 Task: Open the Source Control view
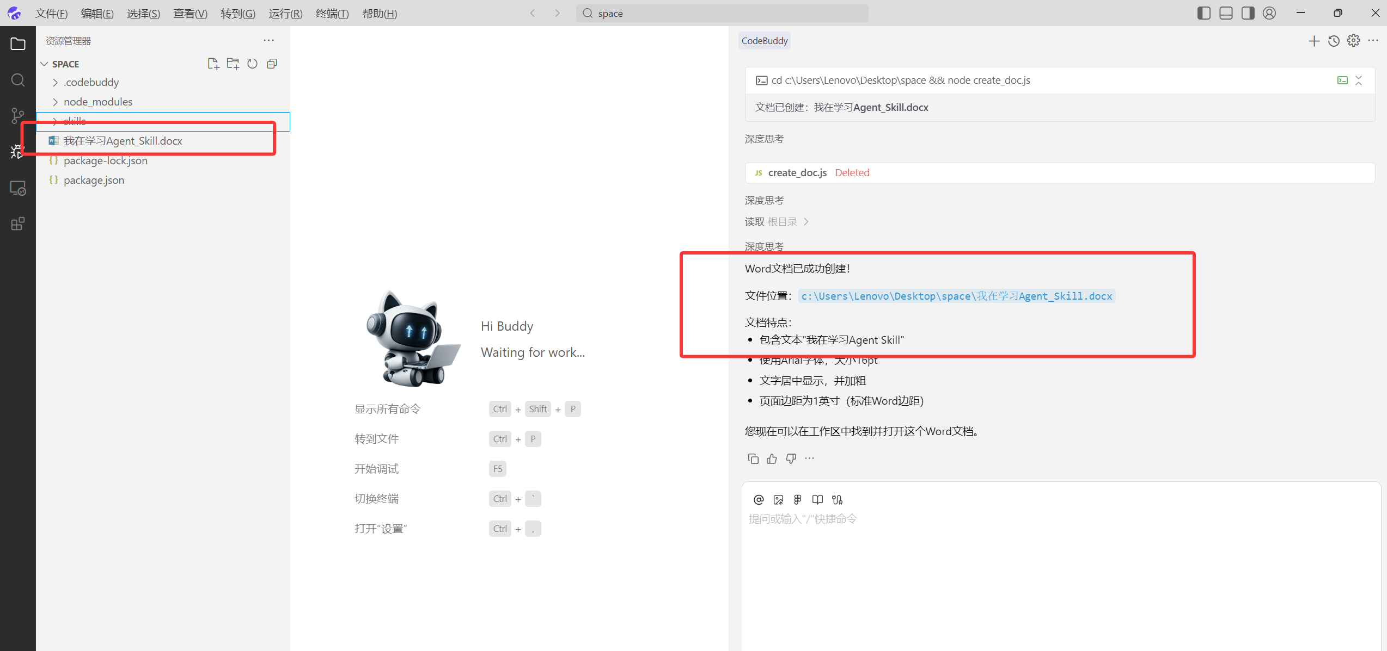[x=18, y=115]
